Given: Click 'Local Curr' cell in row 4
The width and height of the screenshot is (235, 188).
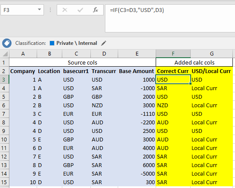Looking at the screenshot, I should pyautogui.click(x=212, y=88).
